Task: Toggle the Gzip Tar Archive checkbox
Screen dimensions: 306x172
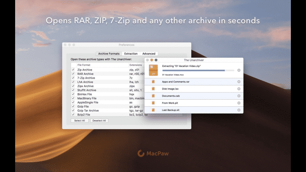Action: click(x=73, y=111)
